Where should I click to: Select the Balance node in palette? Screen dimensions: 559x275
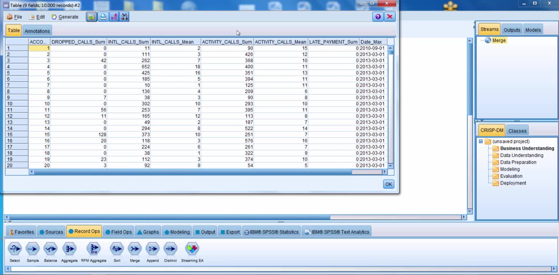51,249
